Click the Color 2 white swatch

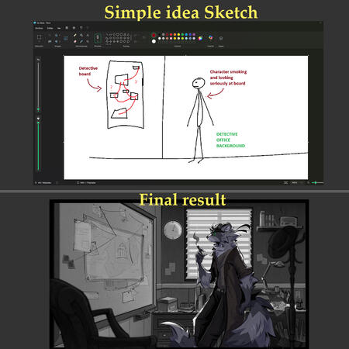154,41
